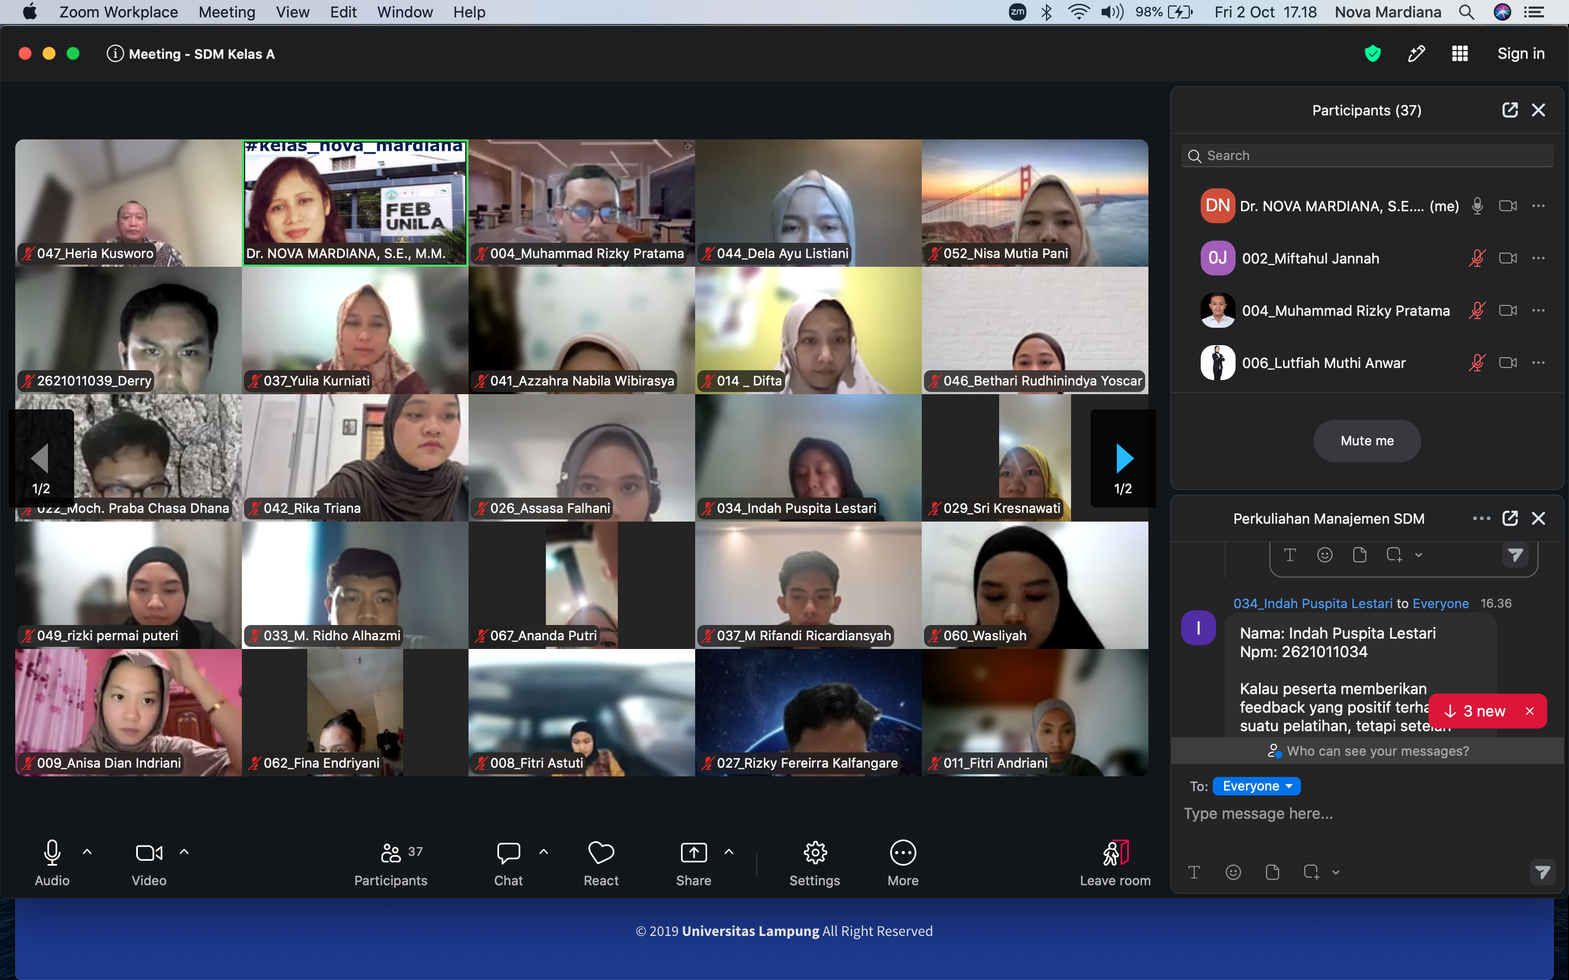
Task: Toggle mute for 006_Lutfiah Muthi Anwar
Action: (x=1477, y=363)
